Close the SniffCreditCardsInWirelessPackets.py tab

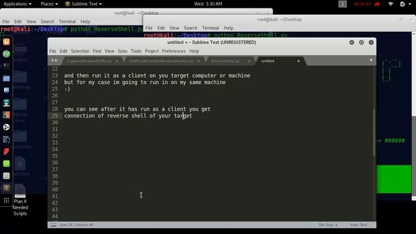click(199, 61)
